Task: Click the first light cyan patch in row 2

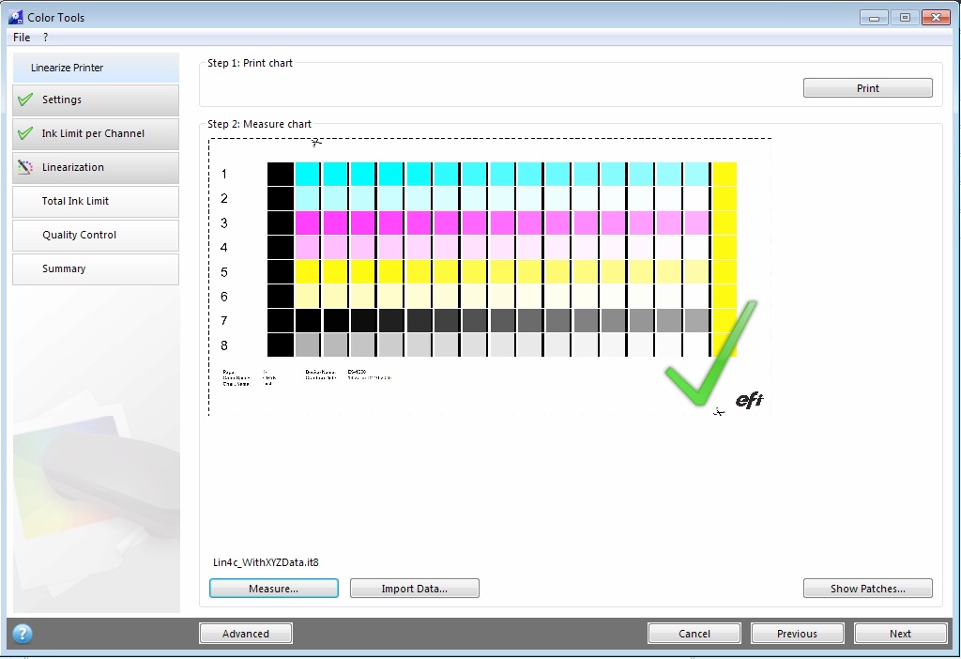Action: point(308,199)
